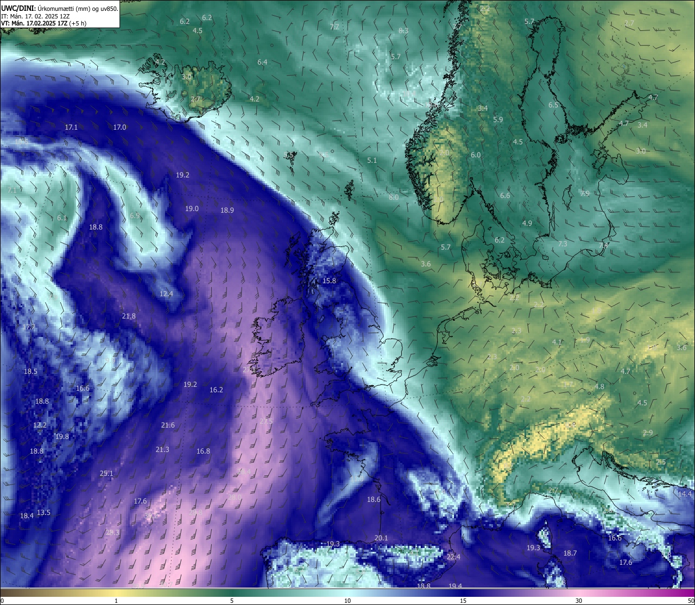The width and height of the screenshot is (695, 605).
Task: Click the 14.4 value at the right edge
Action: pos(685,494)
